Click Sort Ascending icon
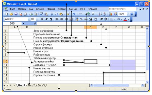Viewport: 152px width, 95px height. 100,14
